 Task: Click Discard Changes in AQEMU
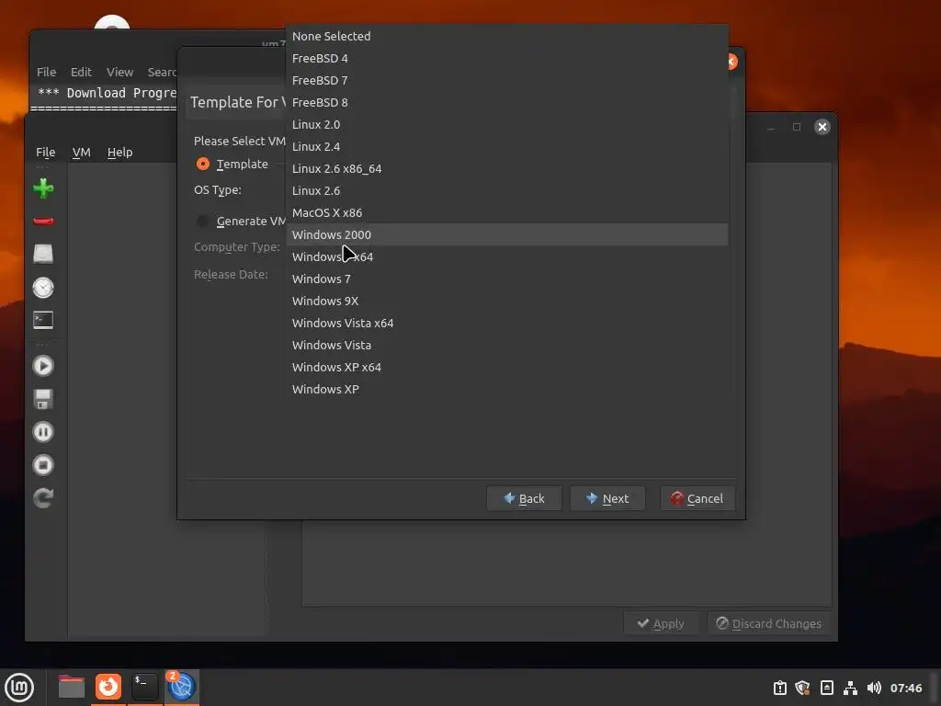coord(769,624)
